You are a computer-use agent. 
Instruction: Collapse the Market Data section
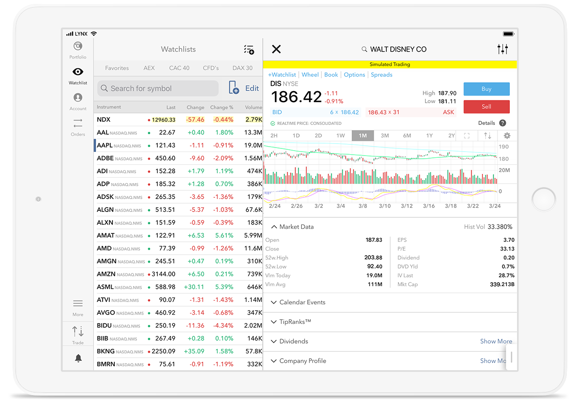click(292, 227)
